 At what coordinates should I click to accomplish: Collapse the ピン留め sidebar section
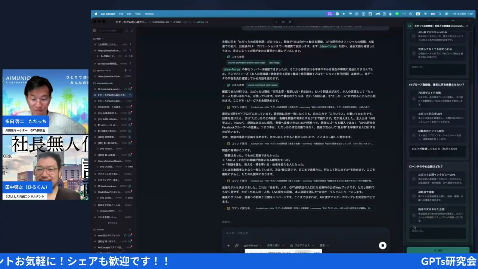(98, 38)
